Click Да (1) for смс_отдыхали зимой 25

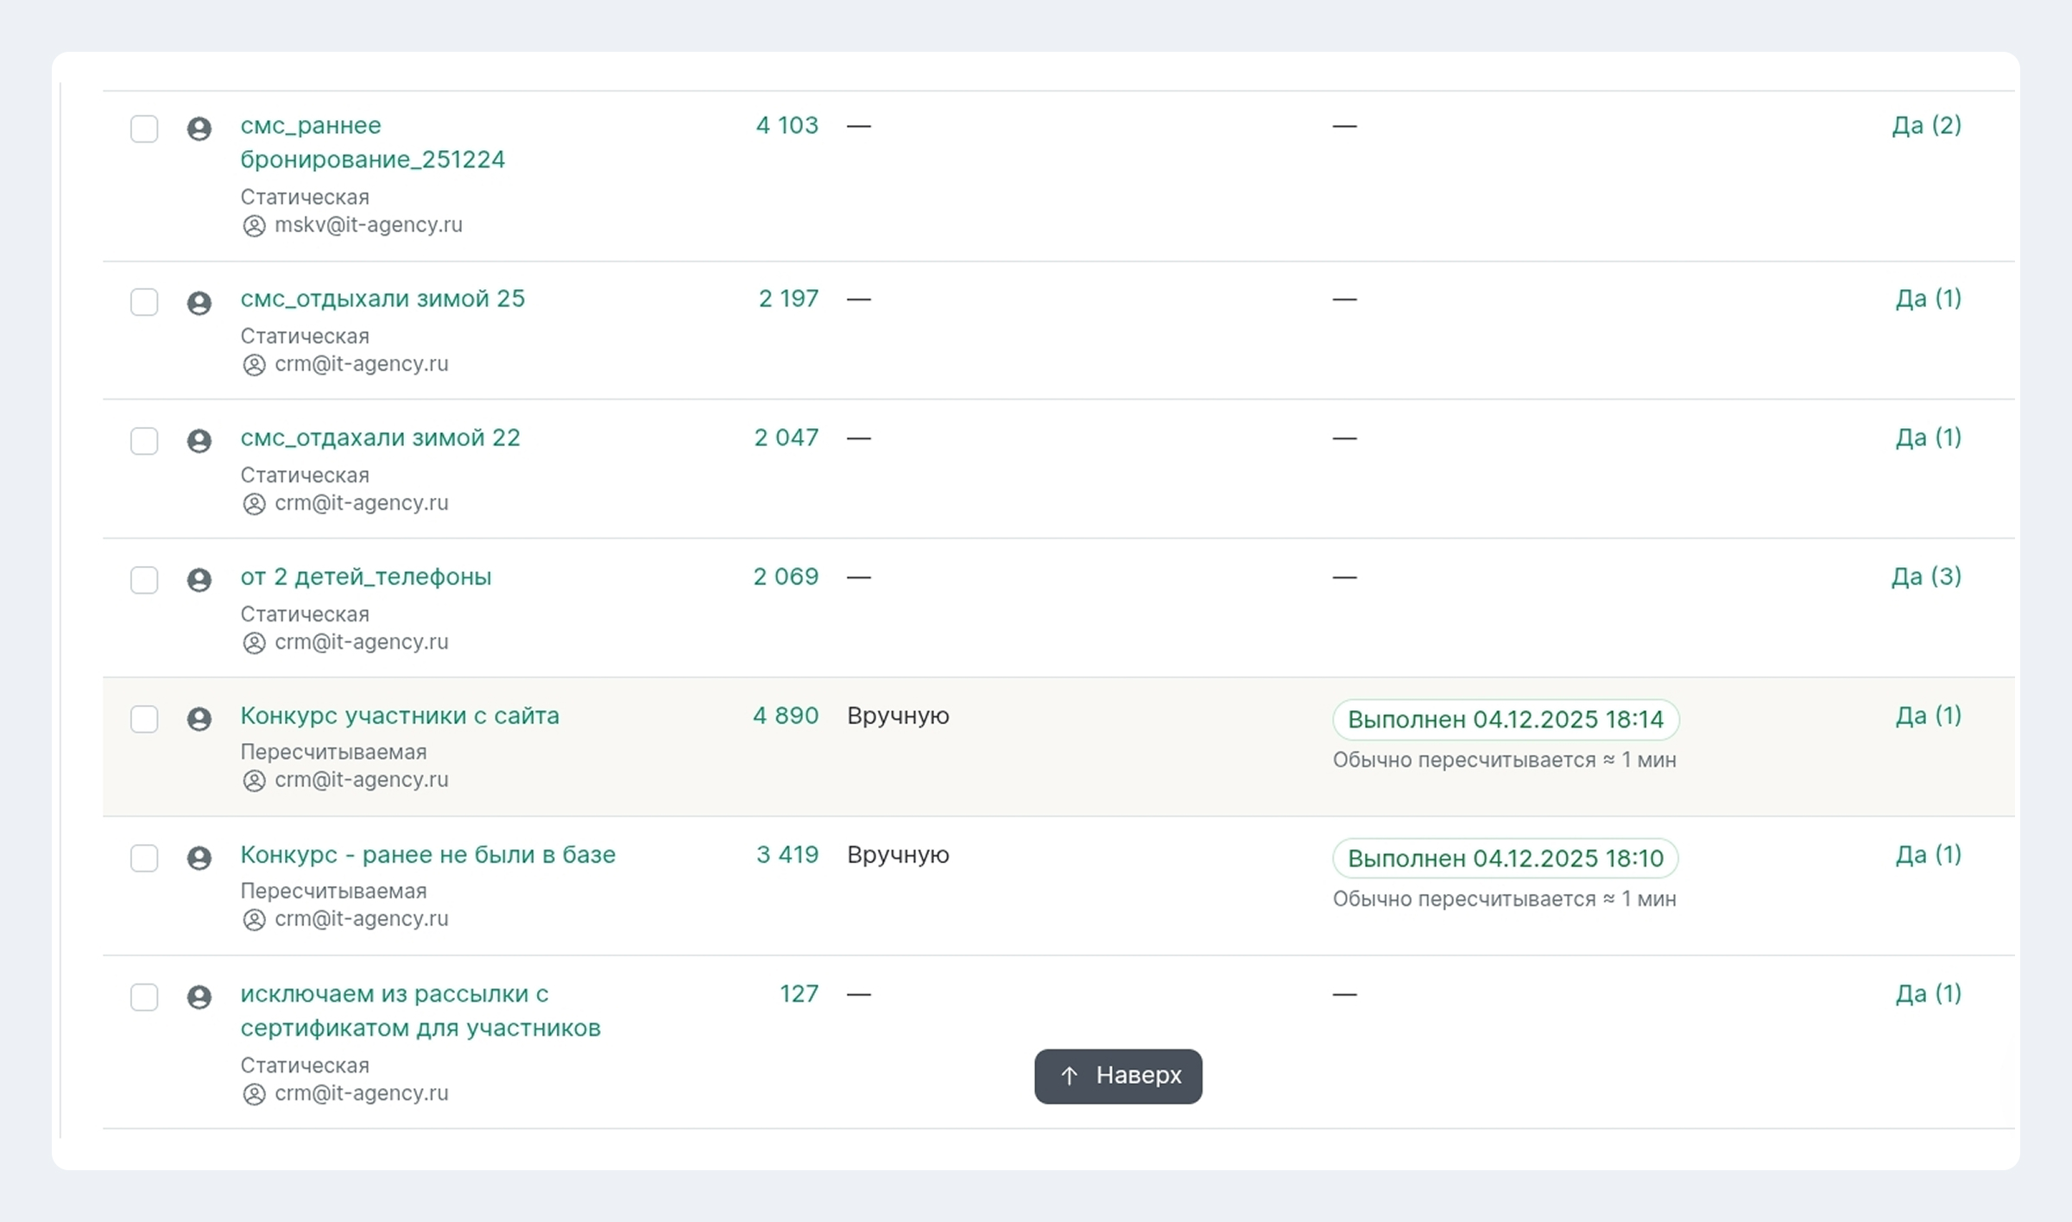click(x=1928, y=299)
